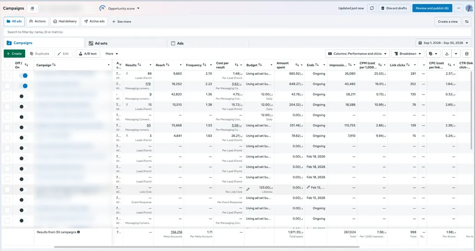Open the date range Sep 1 - Sep 30 picker
475x251 pixels.
coord(443,43)
